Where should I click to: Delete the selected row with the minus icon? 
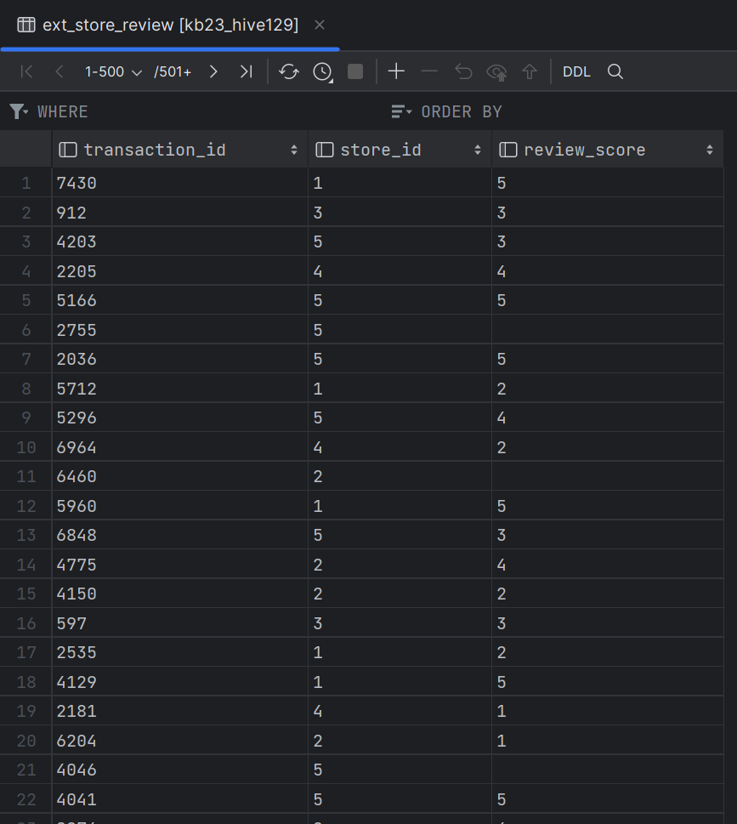pyautogui.click(x=429, y=71)
